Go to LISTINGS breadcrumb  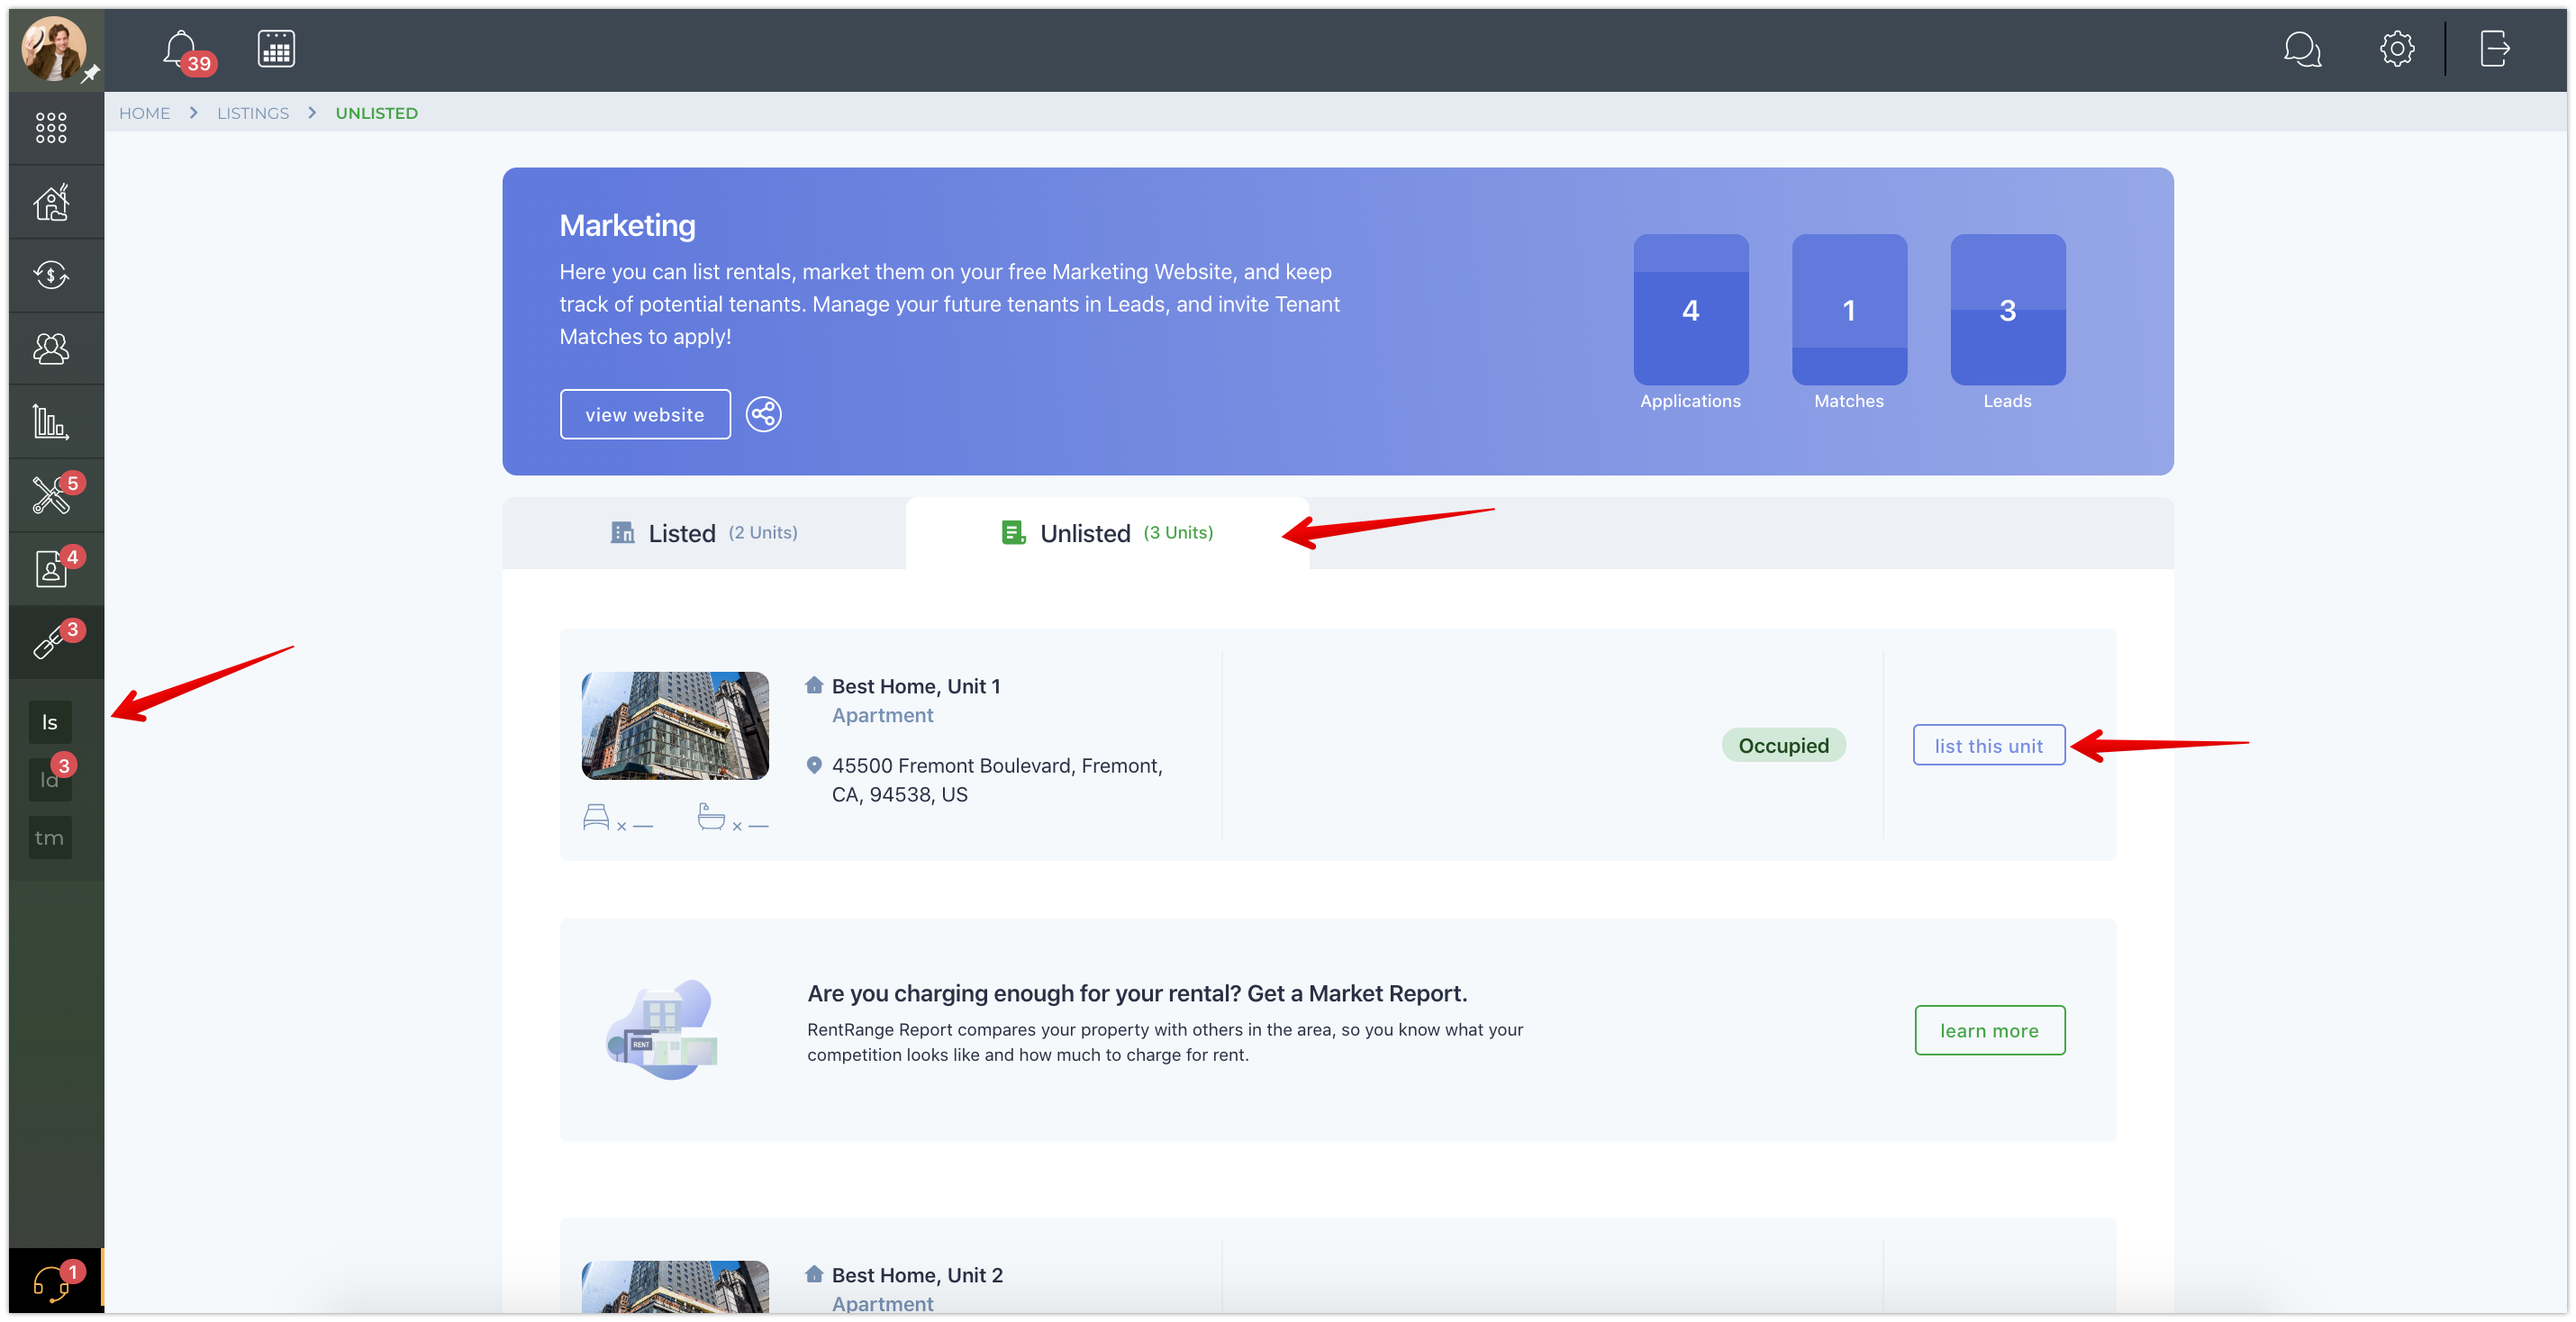pyautogui.click(x=252, y=113)
